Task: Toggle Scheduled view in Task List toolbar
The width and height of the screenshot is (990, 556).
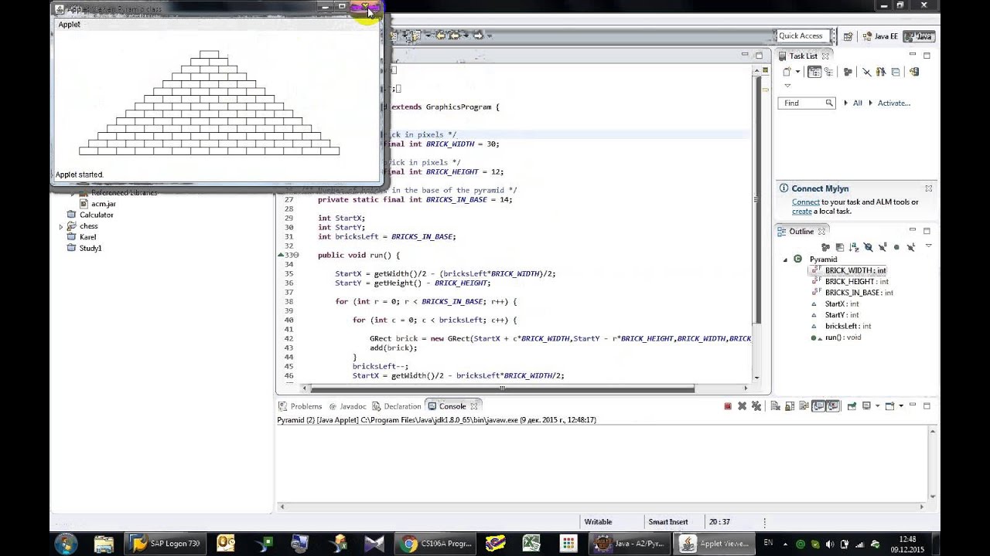Action: (829, 72)
